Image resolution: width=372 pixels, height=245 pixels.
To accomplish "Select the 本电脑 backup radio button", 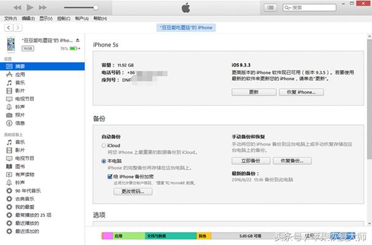I will [104, 161].
